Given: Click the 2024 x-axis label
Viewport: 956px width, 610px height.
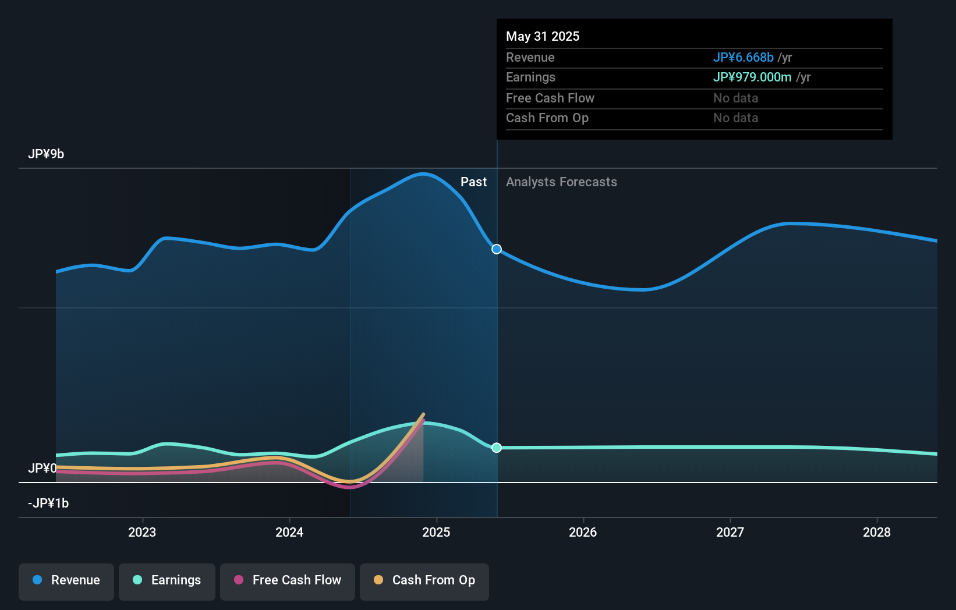Looking at the screenshot, I should [x=289, y=532].
